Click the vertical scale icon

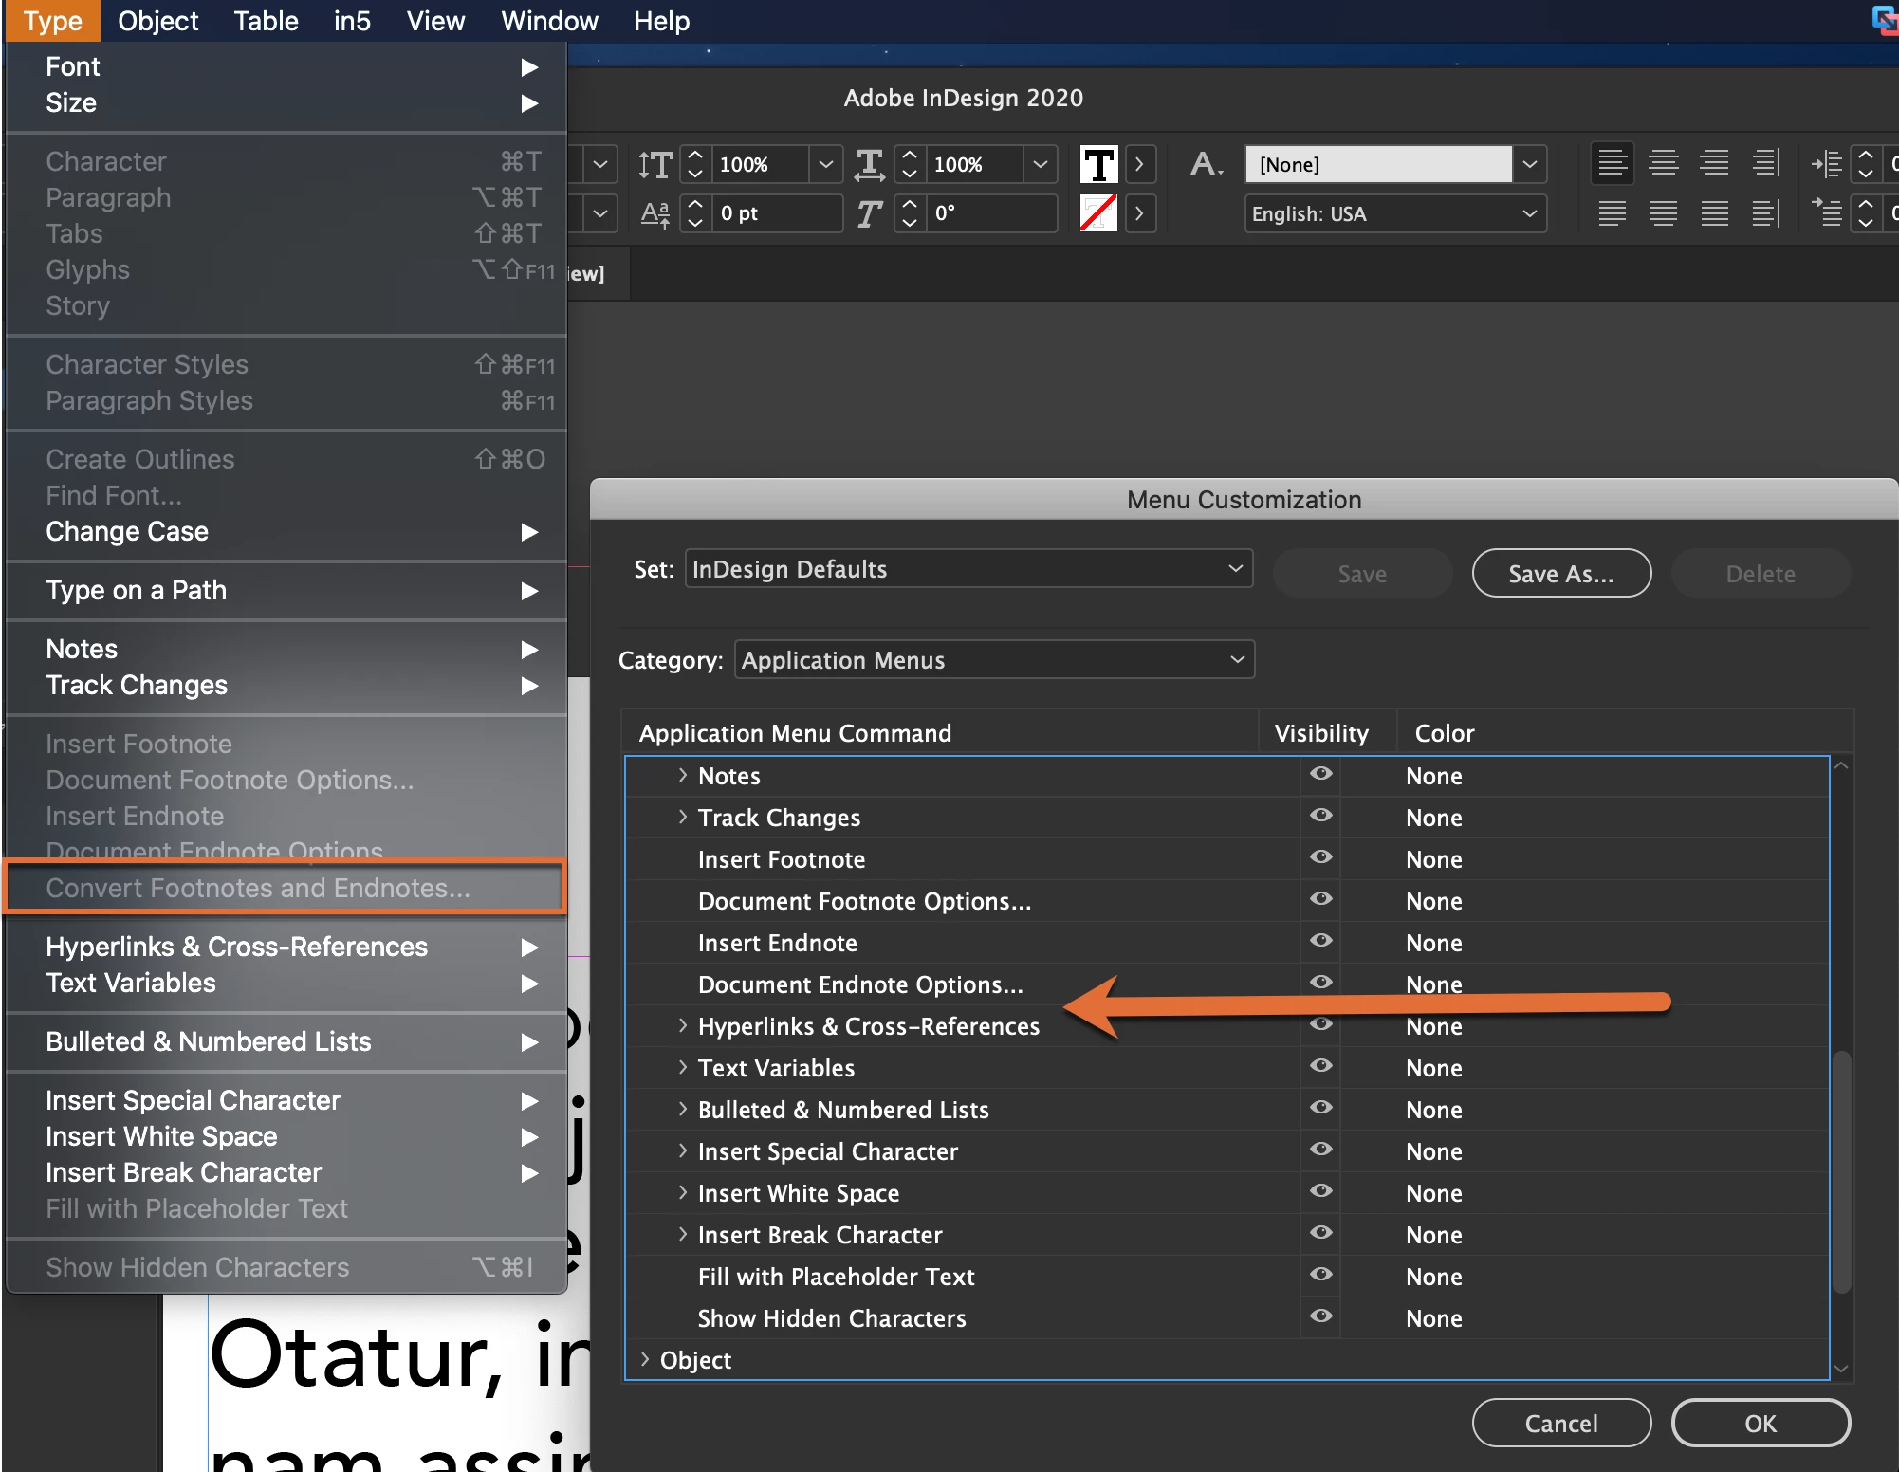[655, 164]
